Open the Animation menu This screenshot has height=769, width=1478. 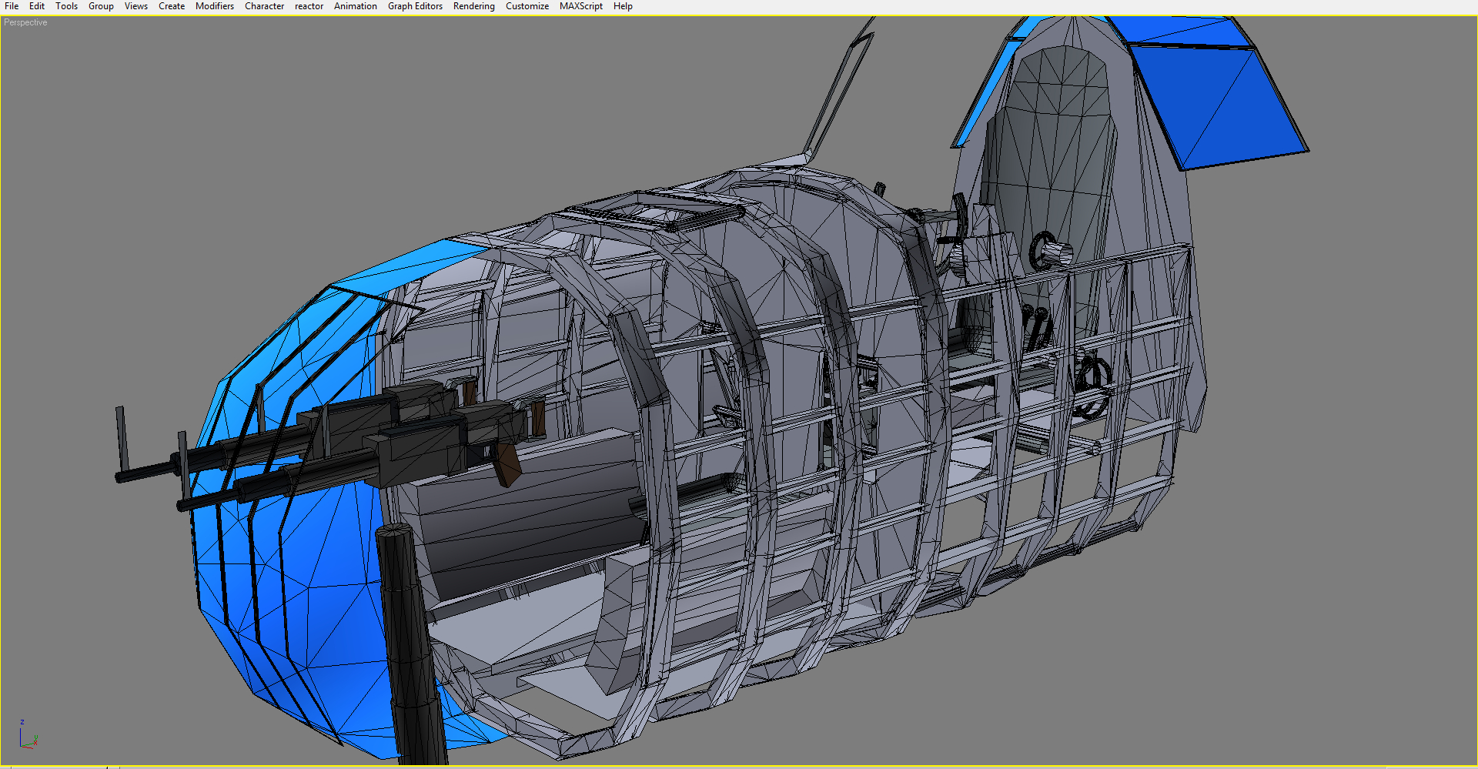[355, 6]
